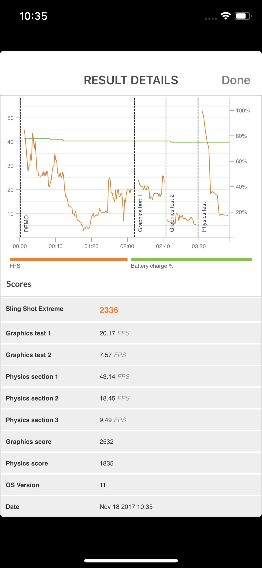Image resolution: width=262 pixels, height=568 pixels.
Task: Tap the orange 2336 score value
Action: pos(109,310)
